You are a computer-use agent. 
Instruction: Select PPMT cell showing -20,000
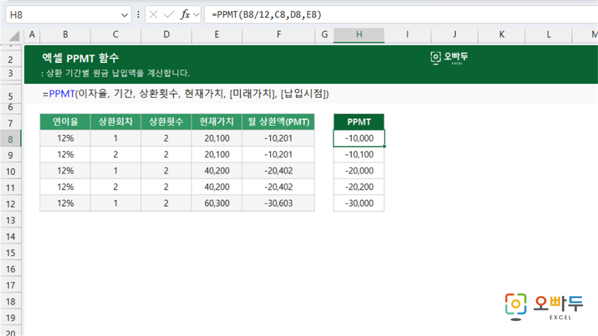pos(359,170)
